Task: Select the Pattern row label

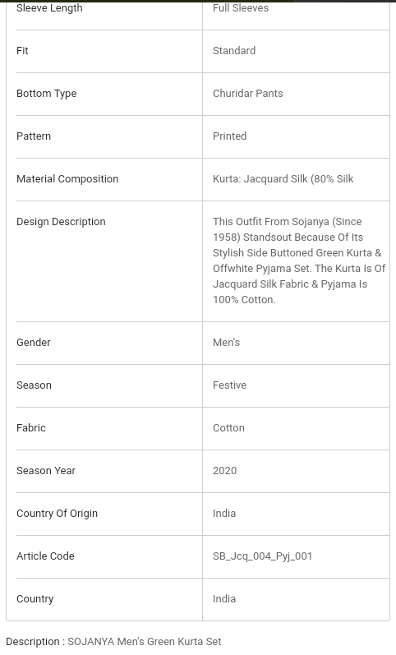Action: (34, 136)
